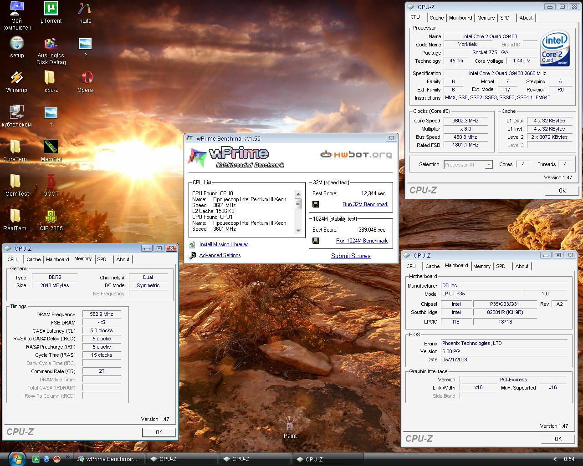Viewport: 583px width, 466px height.
Task: Click the DRAM Frequency 562.9 MHz field
Action: coord(102,314)
